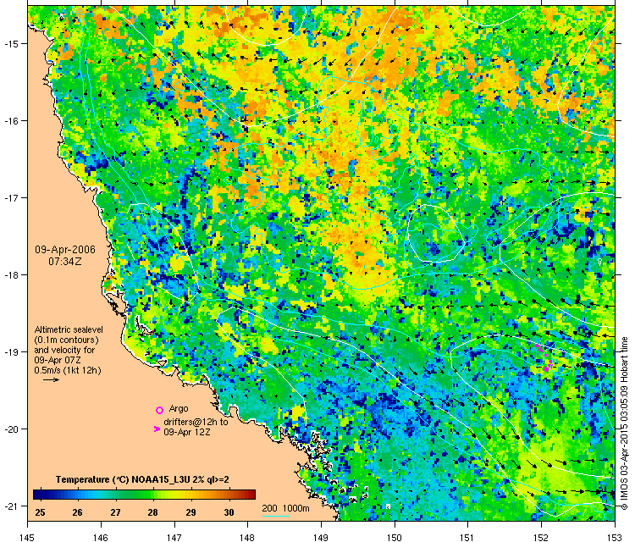Image resolution: width=635 pixels, height=542 pixels.
Task: Click the color bar value '29'
Action: pos(190,512)
